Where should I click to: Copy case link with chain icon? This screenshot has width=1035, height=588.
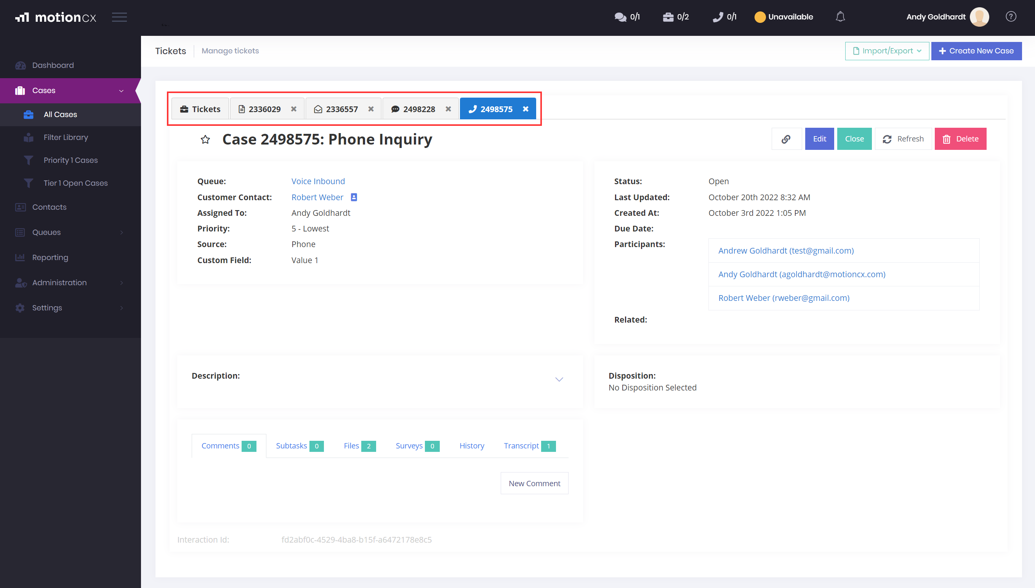pos(787,139)
